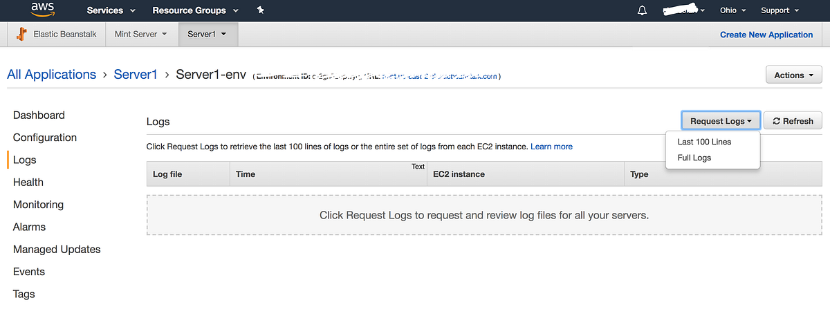Click the Elastic Beanstalk icon

coord(22,34)
